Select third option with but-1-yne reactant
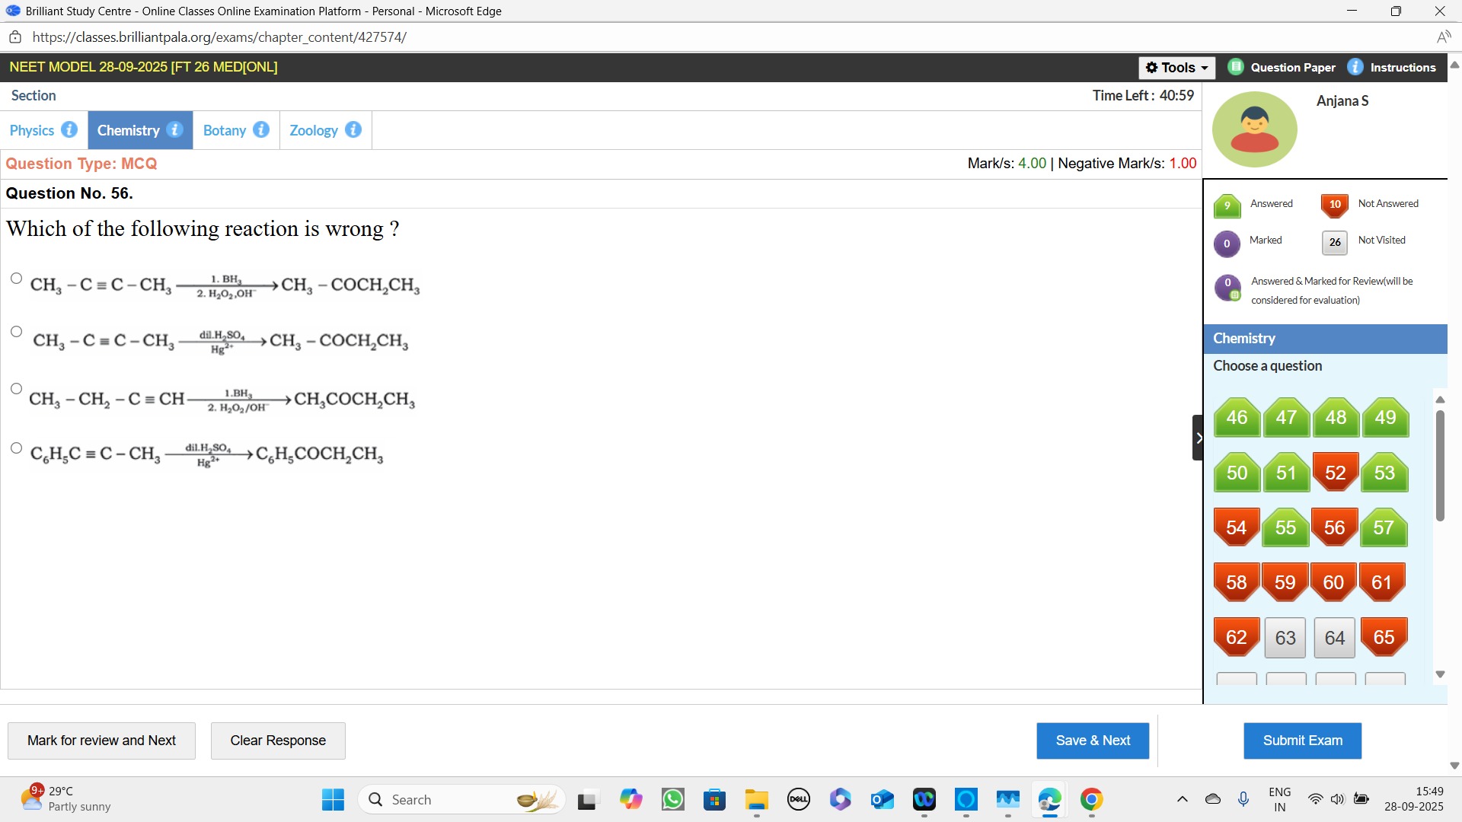The height and width of the screenshot is (822, 1462). pos(16,389)
